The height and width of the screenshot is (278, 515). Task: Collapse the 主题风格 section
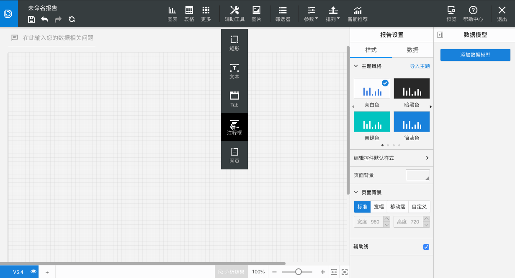pos(356,66)
